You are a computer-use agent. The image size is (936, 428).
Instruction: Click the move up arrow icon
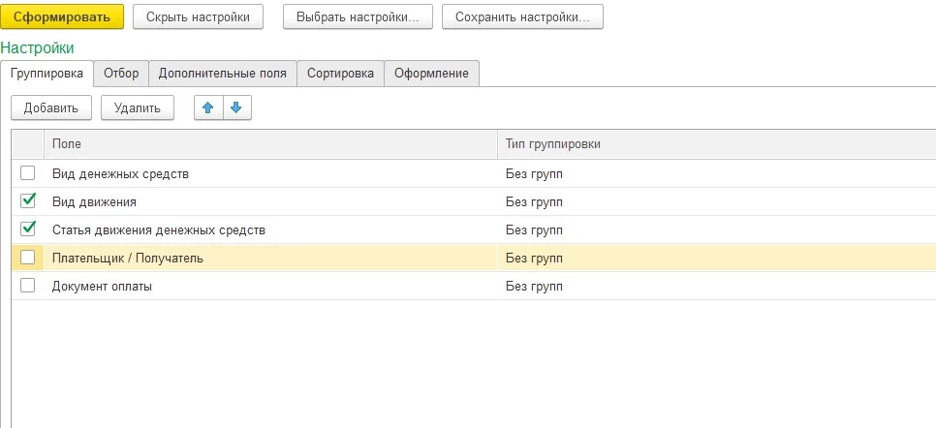click(x=207, y=108)
